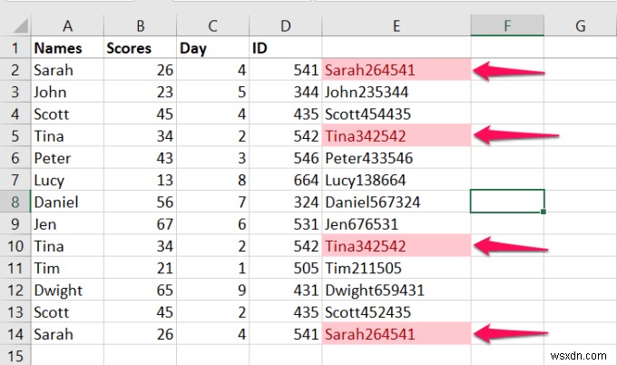617x365 pixels.
Task: Select the column A header
Action: pos(65,25)
